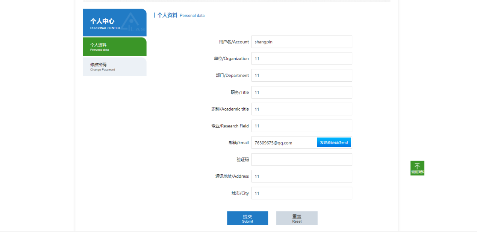Image resolution: width=477 pixels, height=232 pixels.
Task: Click into the Organization input field
Action: (301, 58)
